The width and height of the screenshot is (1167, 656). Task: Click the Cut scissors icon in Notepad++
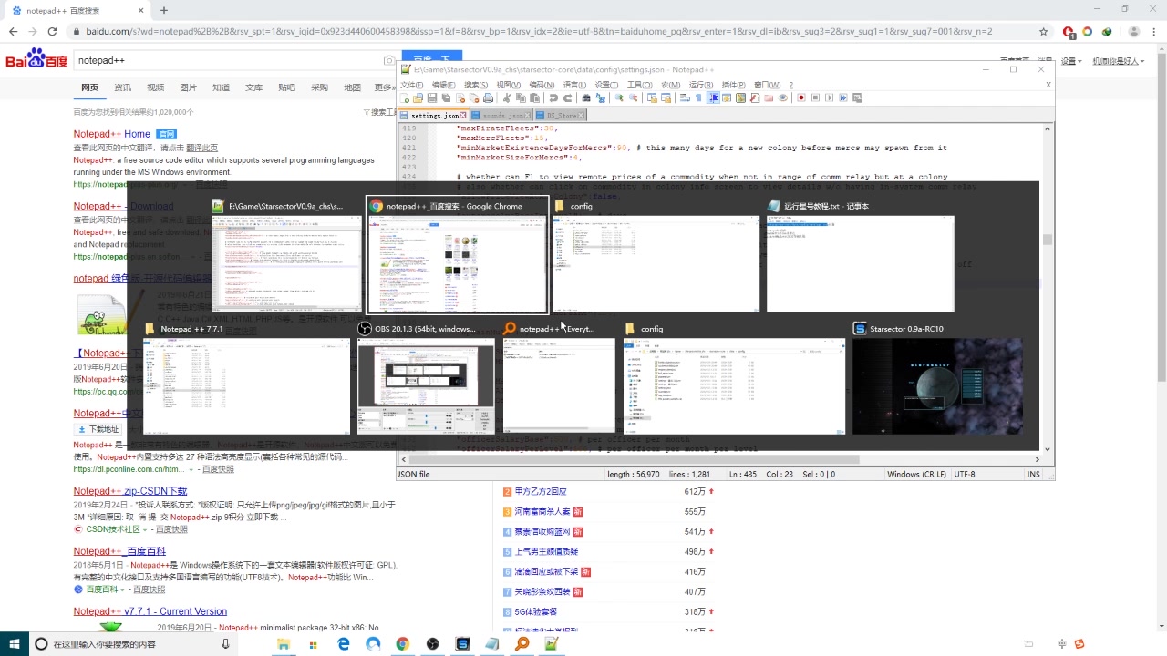(x=506, y=97)
